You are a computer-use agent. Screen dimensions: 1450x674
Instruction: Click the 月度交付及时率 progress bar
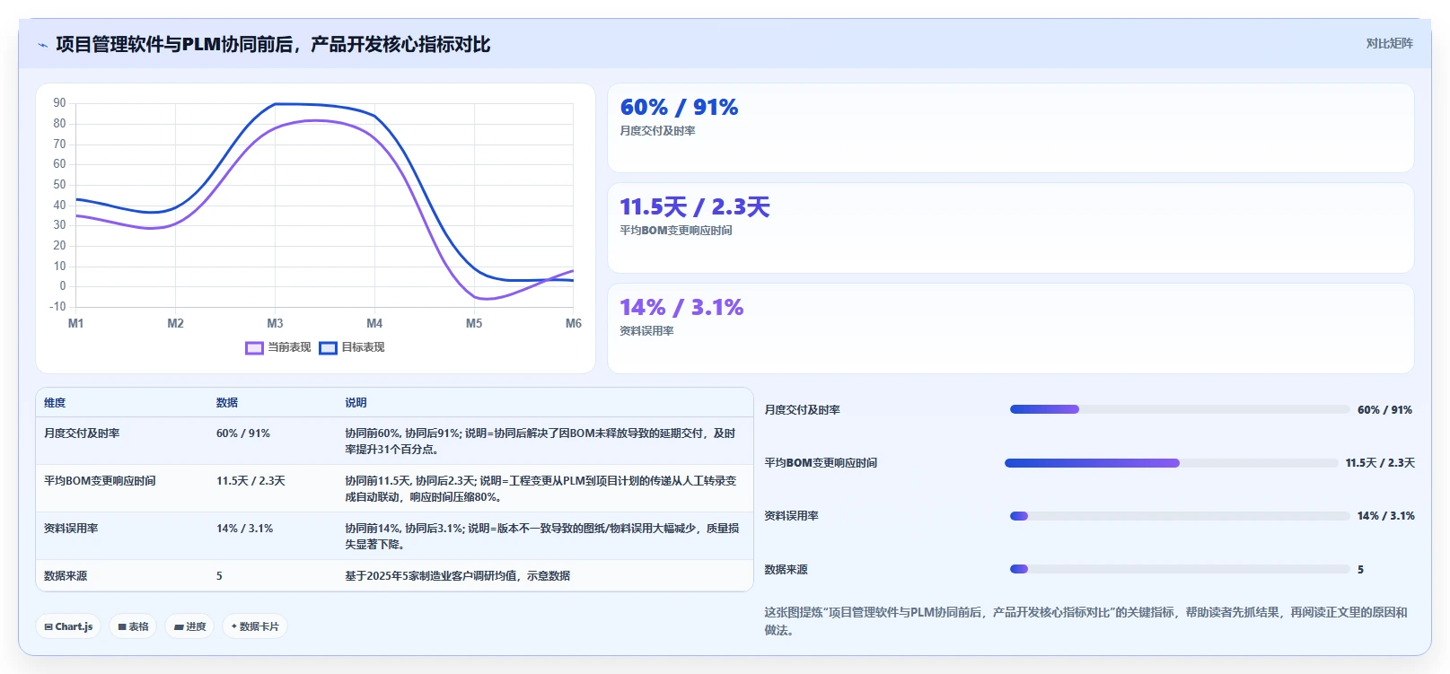click(1180, 409)
